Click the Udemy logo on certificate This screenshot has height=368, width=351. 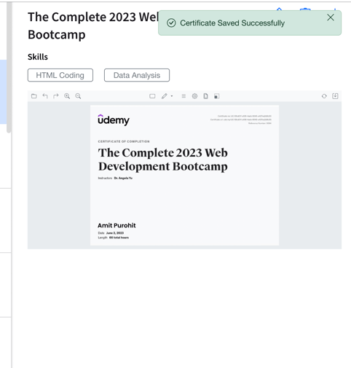click(114, 120)
